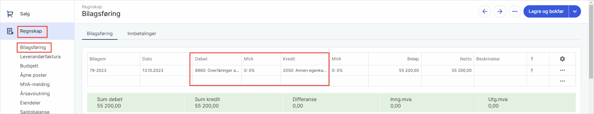This screenshot has width=594, height=114.
Task: Open MVA-melding in the sidebar
Action: [35, 84]
